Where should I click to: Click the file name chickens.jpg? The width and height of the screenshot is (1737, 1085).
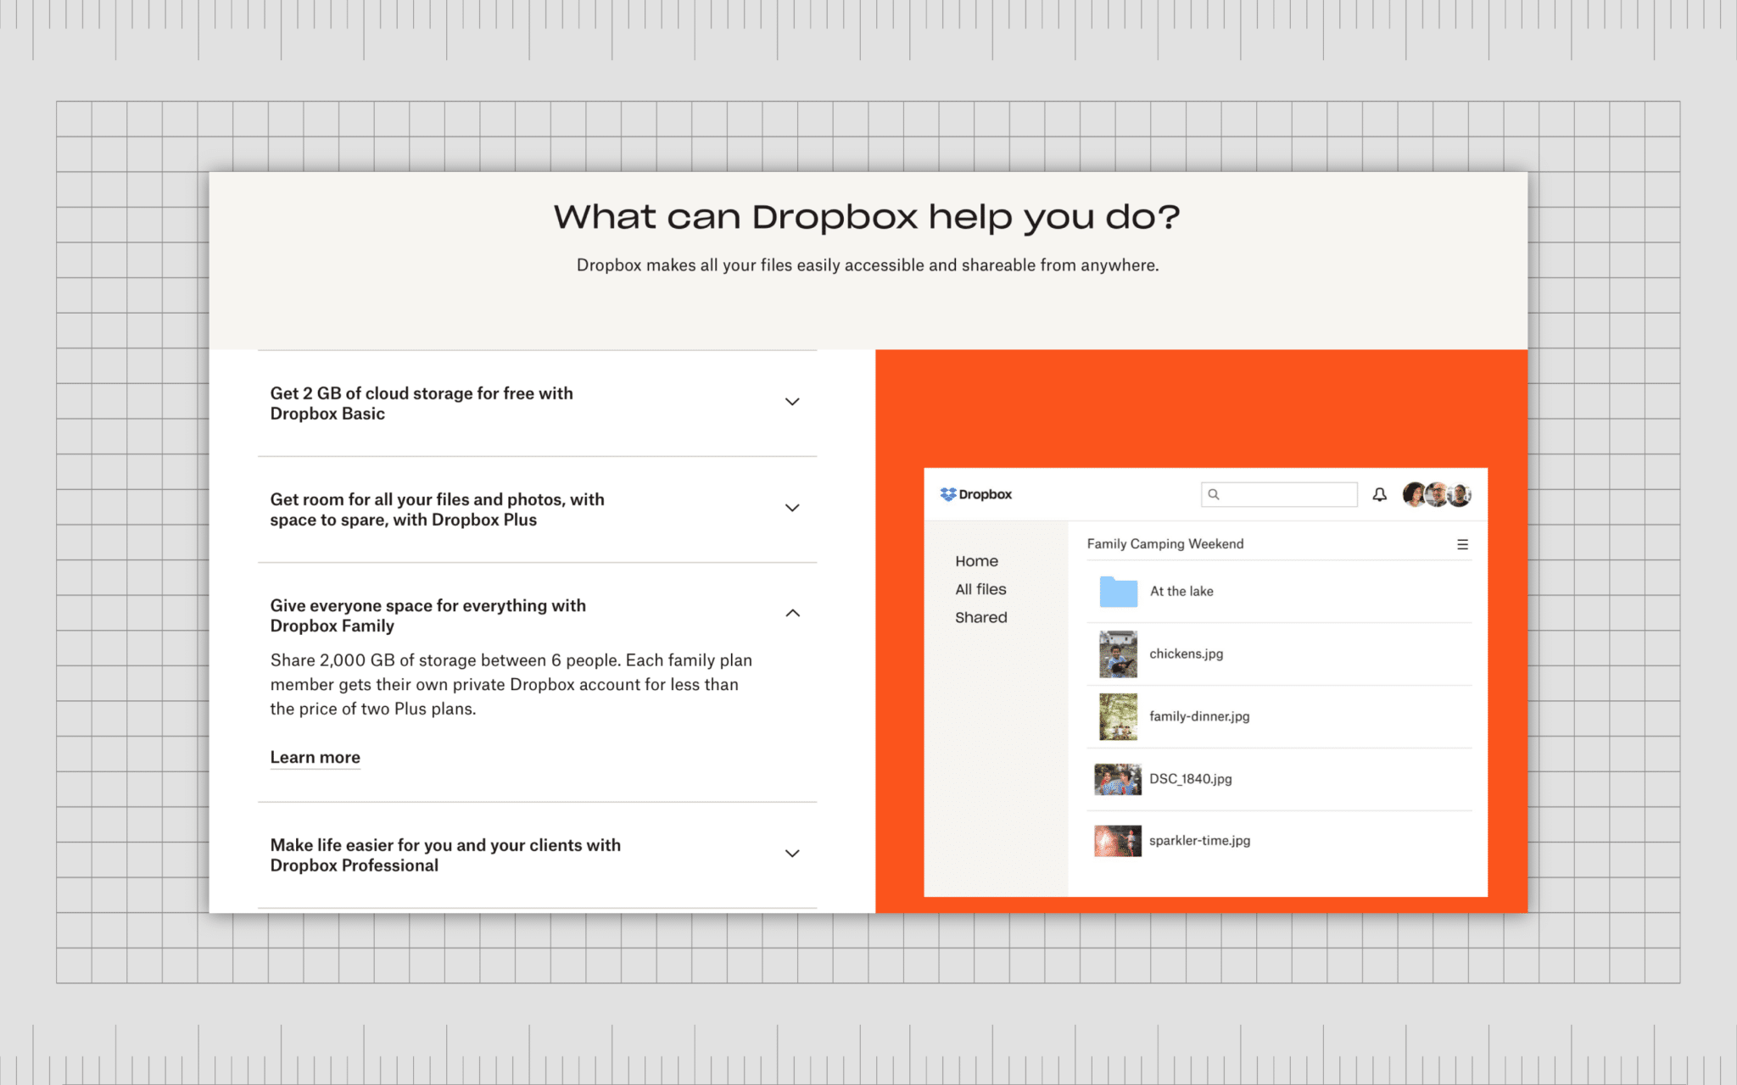click(x=1186, y=654)
